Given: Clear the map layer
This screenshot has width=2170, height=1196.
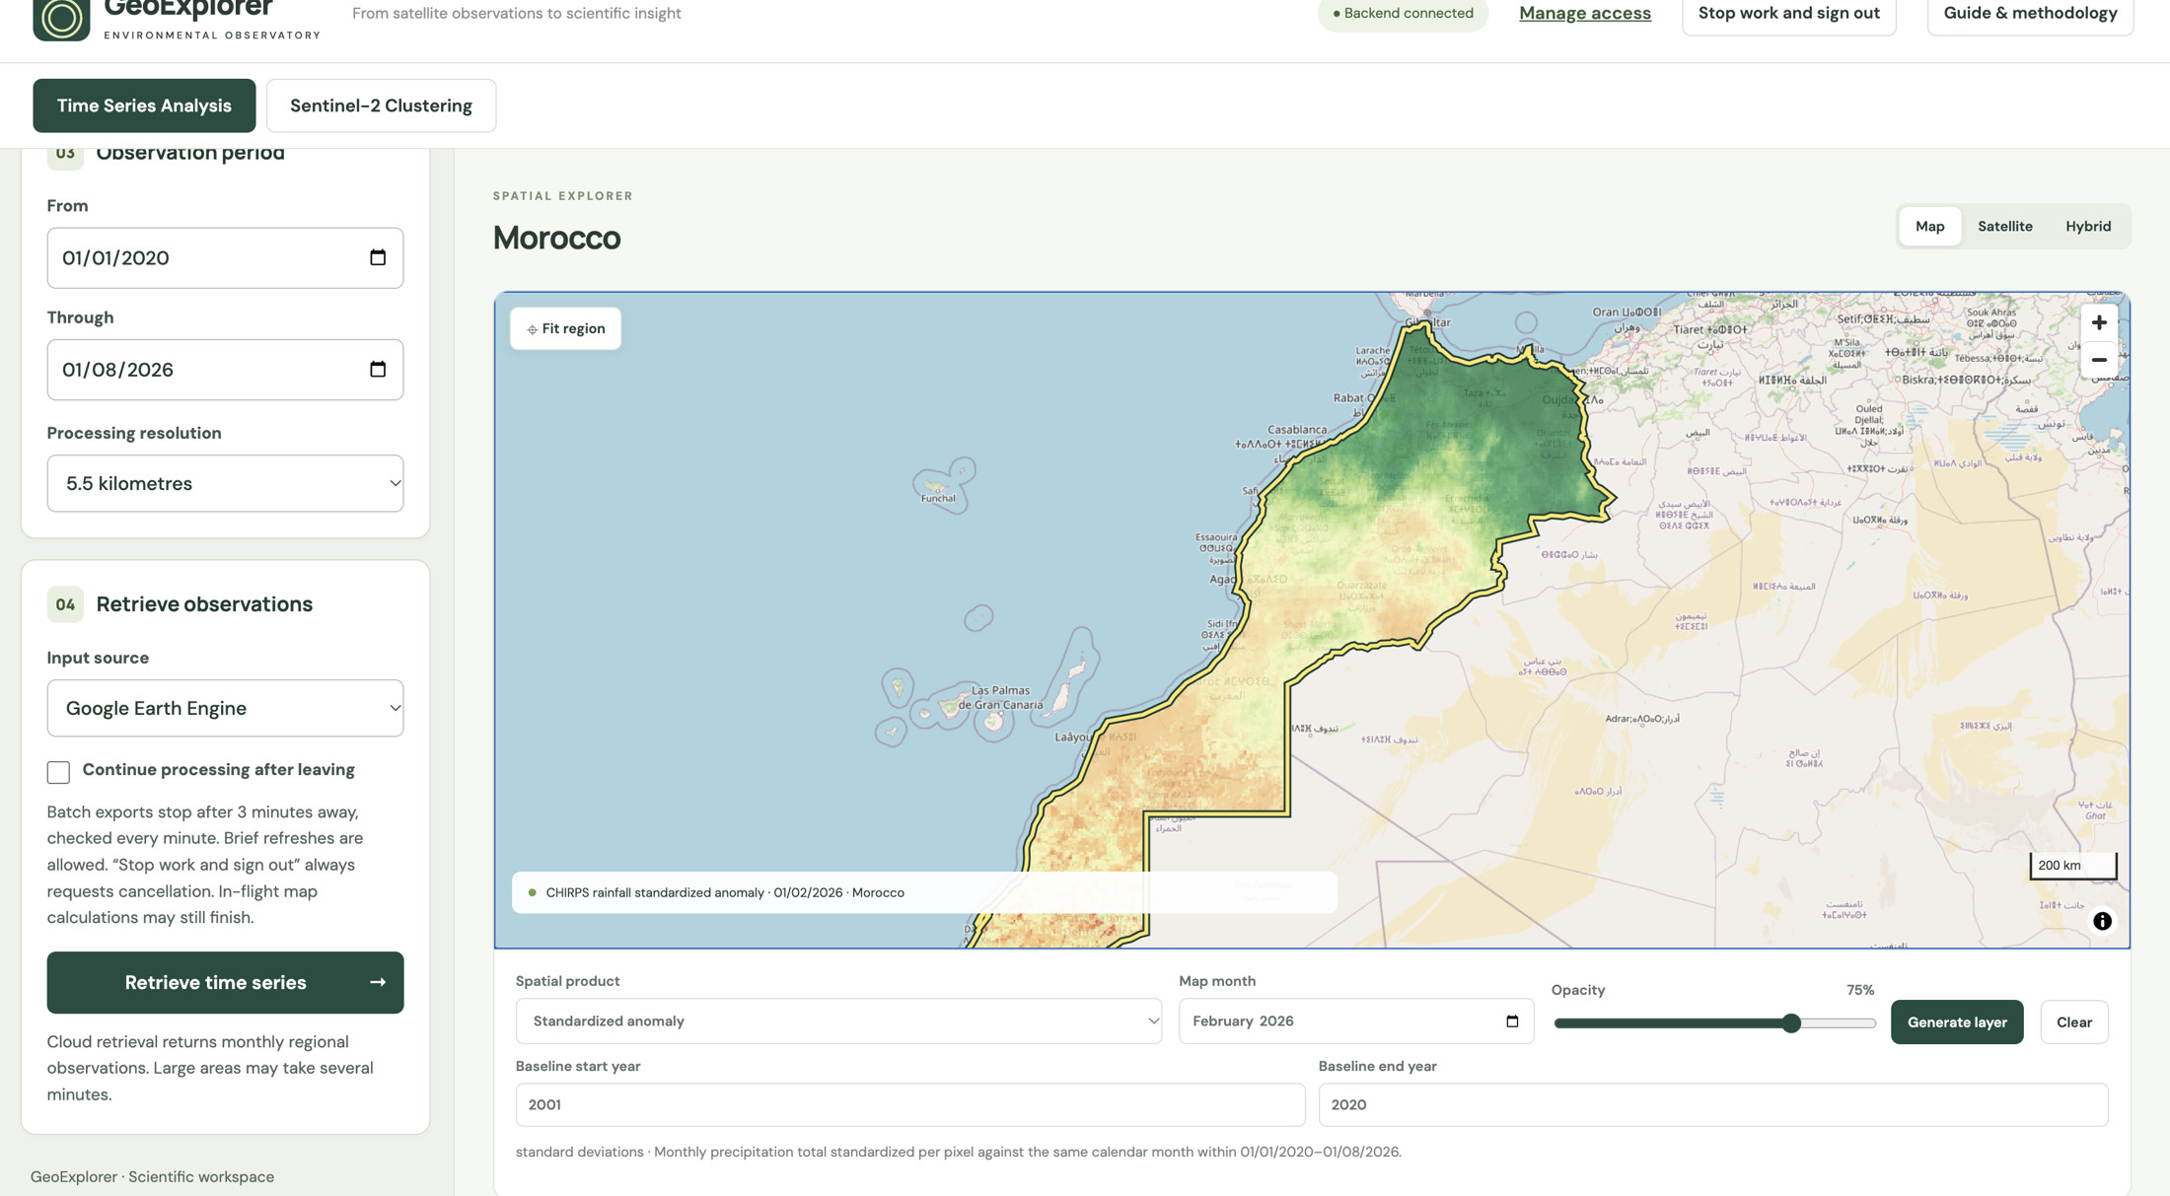Looking at the screenshot, I should tap(2073, 1021).
